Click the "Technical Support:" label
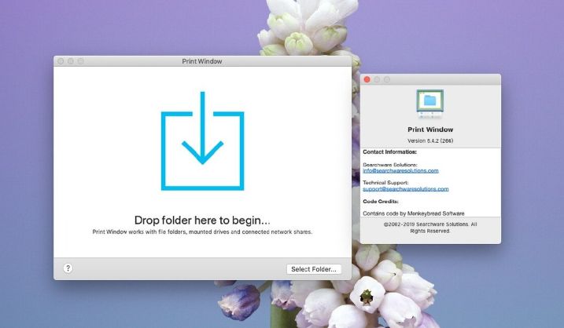This screenshot has width=564, height=328. (x=385, y=183)
